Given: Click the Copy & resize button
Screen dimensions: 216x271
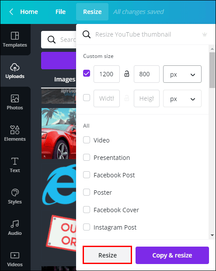Looking at the screenshot, I should [x=172, y=255].
